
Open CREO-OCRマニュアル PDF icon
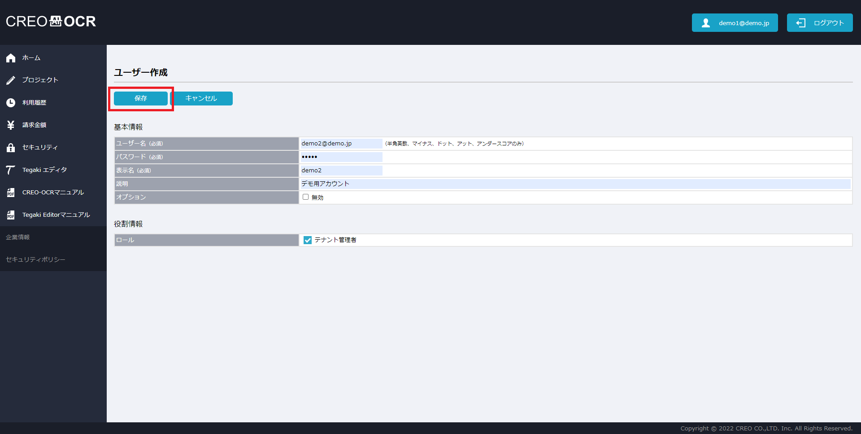[11, 193]
